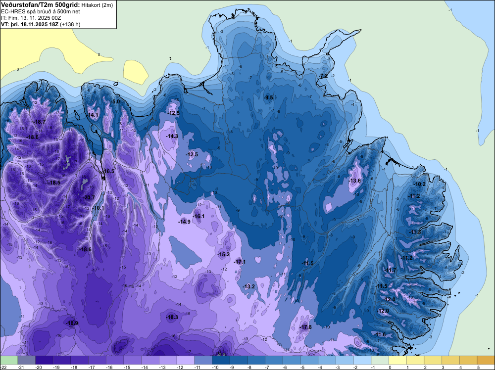Click the -7.2 temperature value
Screen dimensions: 495x370
(x=323, y=76)
